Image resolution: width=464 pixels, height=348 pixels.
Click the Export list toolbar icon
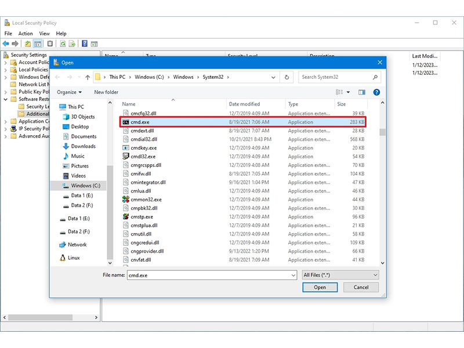point(72,44)
